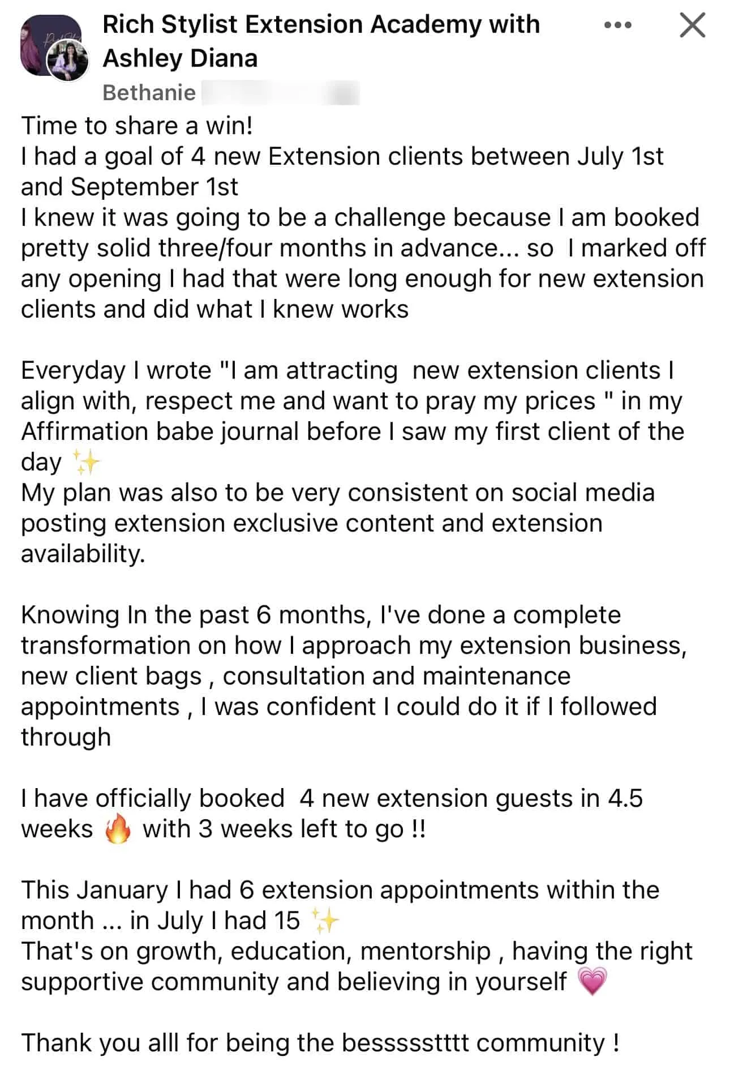Select the 'Time to share a win!' line
Viewport: 730px width, 1074px height.
pyautogui.click(x=137, y=125)
